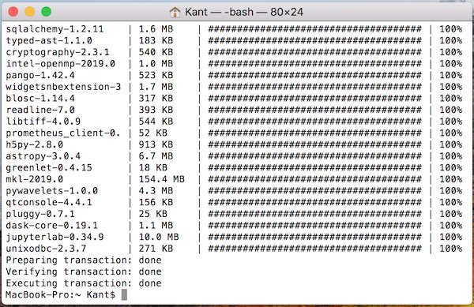This screenshot has width=474, height=307.
Task: Click the 100% value for unixodbc-2.3.7
Action: click(451, 249)
